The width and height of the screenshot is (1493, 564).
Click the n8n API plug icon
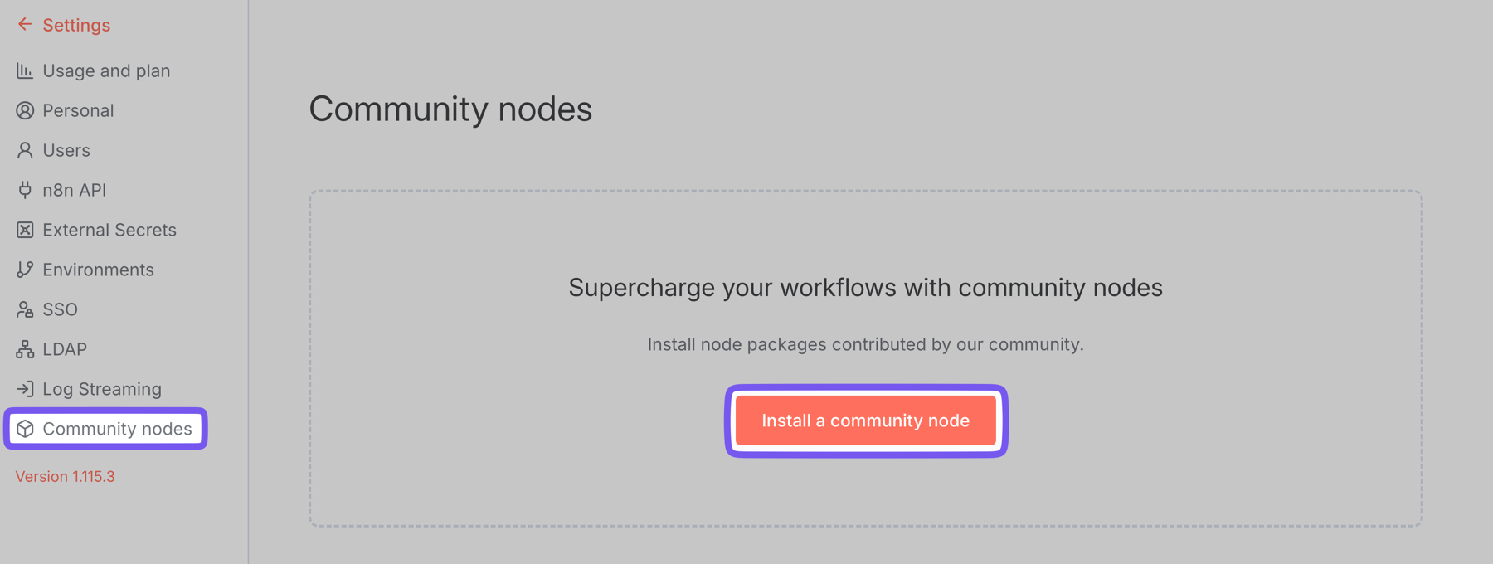coord(25,191)
